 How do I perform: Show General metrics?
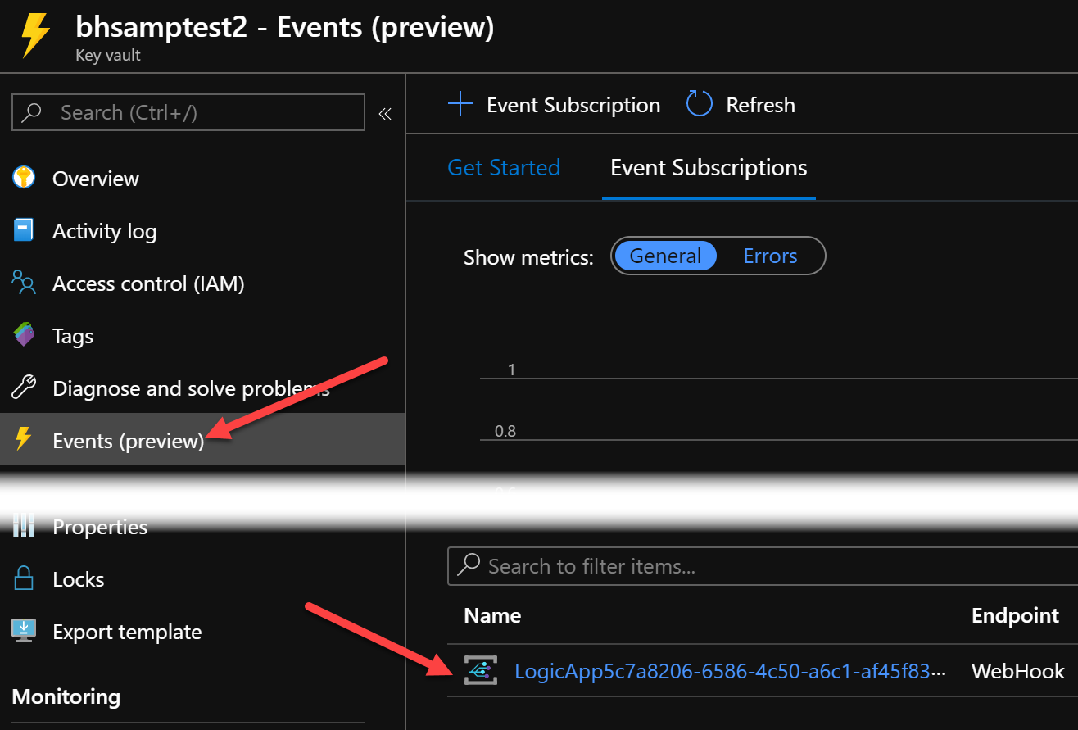click(665, 256)
